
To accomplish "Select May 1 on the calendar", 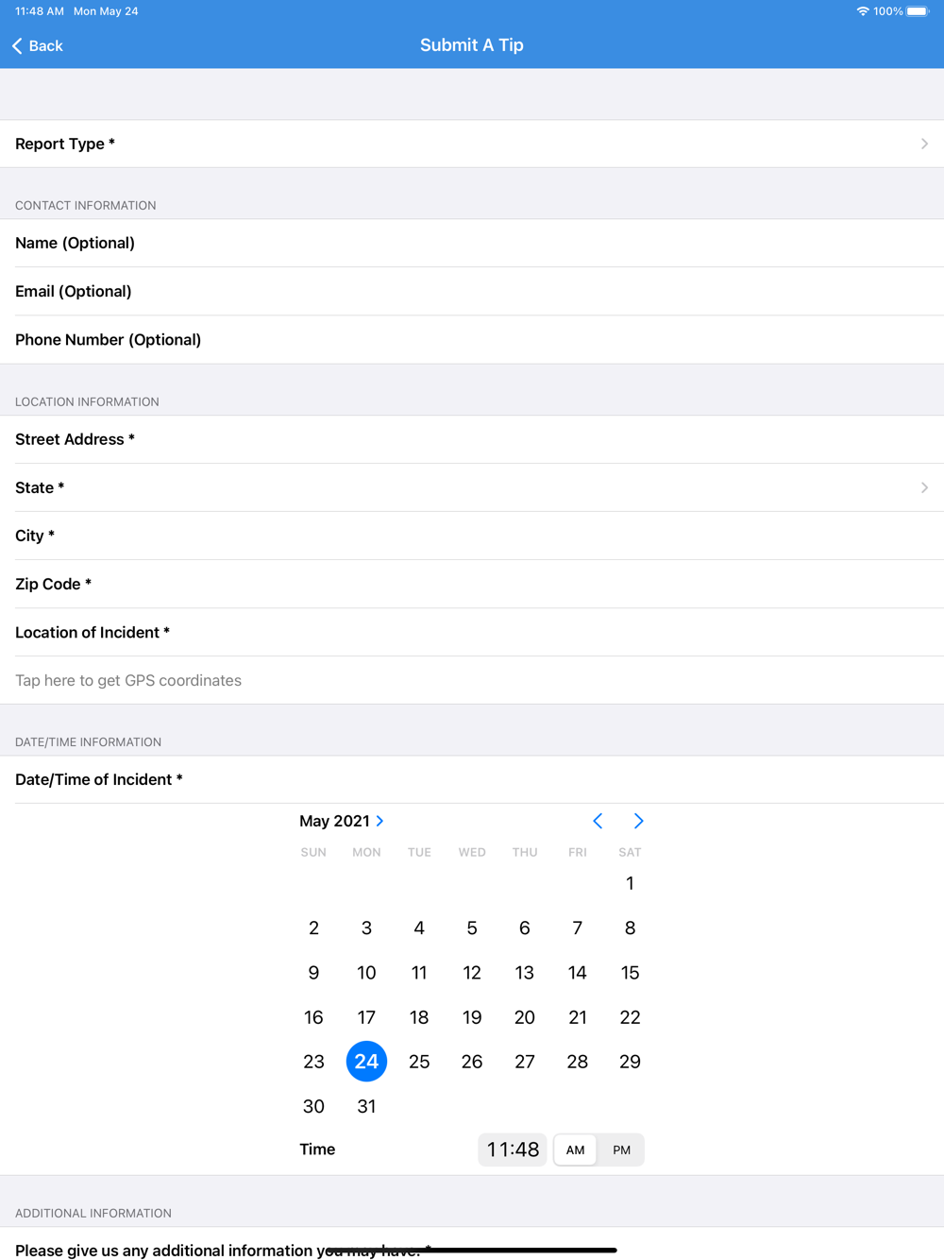I will [630, 883].
